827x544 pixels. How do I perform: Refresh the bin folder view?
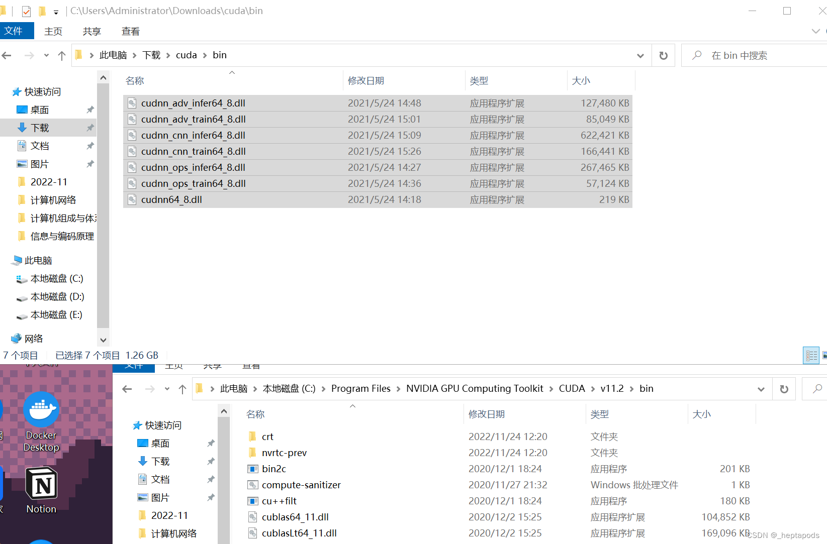coord(663,55)
